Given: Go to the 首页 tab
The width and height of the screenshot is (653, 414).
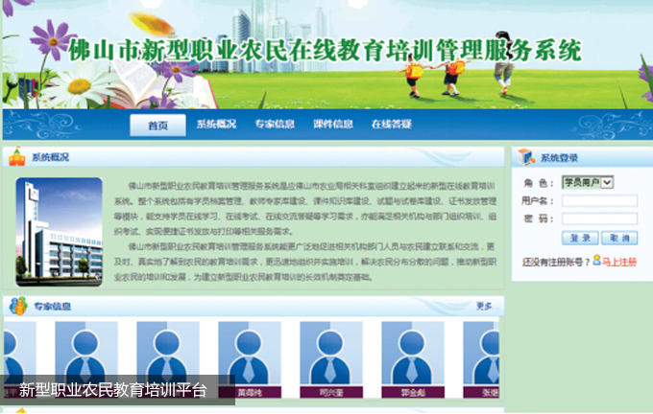Looking at the screenshot, I should [157, 126].
